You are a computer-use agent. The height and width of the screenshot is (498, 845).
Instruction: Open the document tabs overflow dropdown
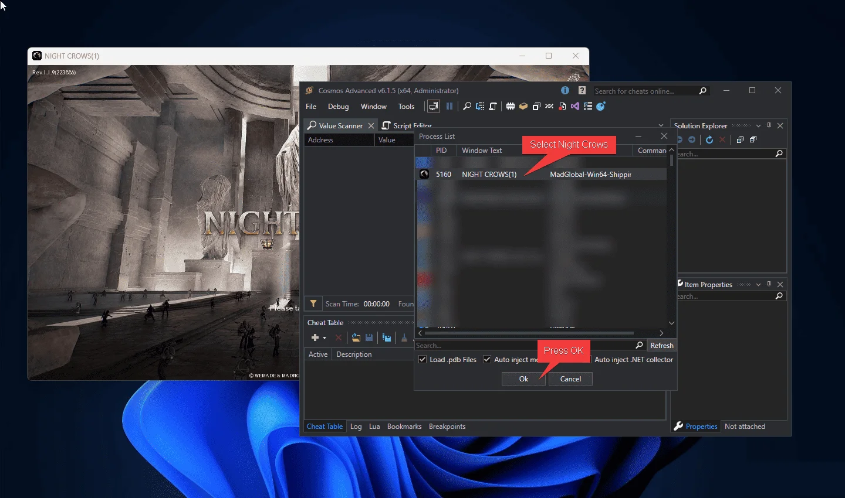(x=661, y=125)
